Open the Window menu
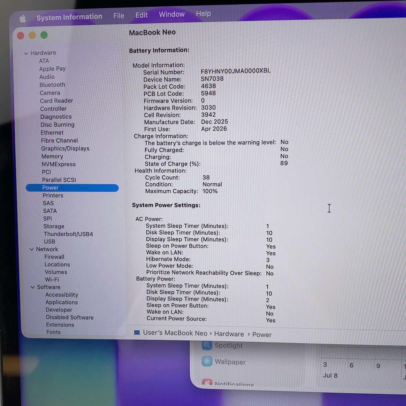Image resolution: width=406 pixels, height=406 pixels. pos(172,14)
